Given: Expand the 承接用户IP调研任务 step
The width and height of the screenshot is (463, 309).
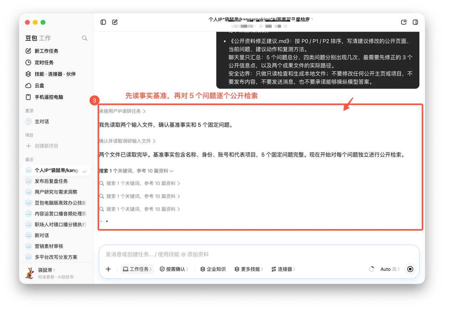Looking at the screenshot, I should 122,111.
